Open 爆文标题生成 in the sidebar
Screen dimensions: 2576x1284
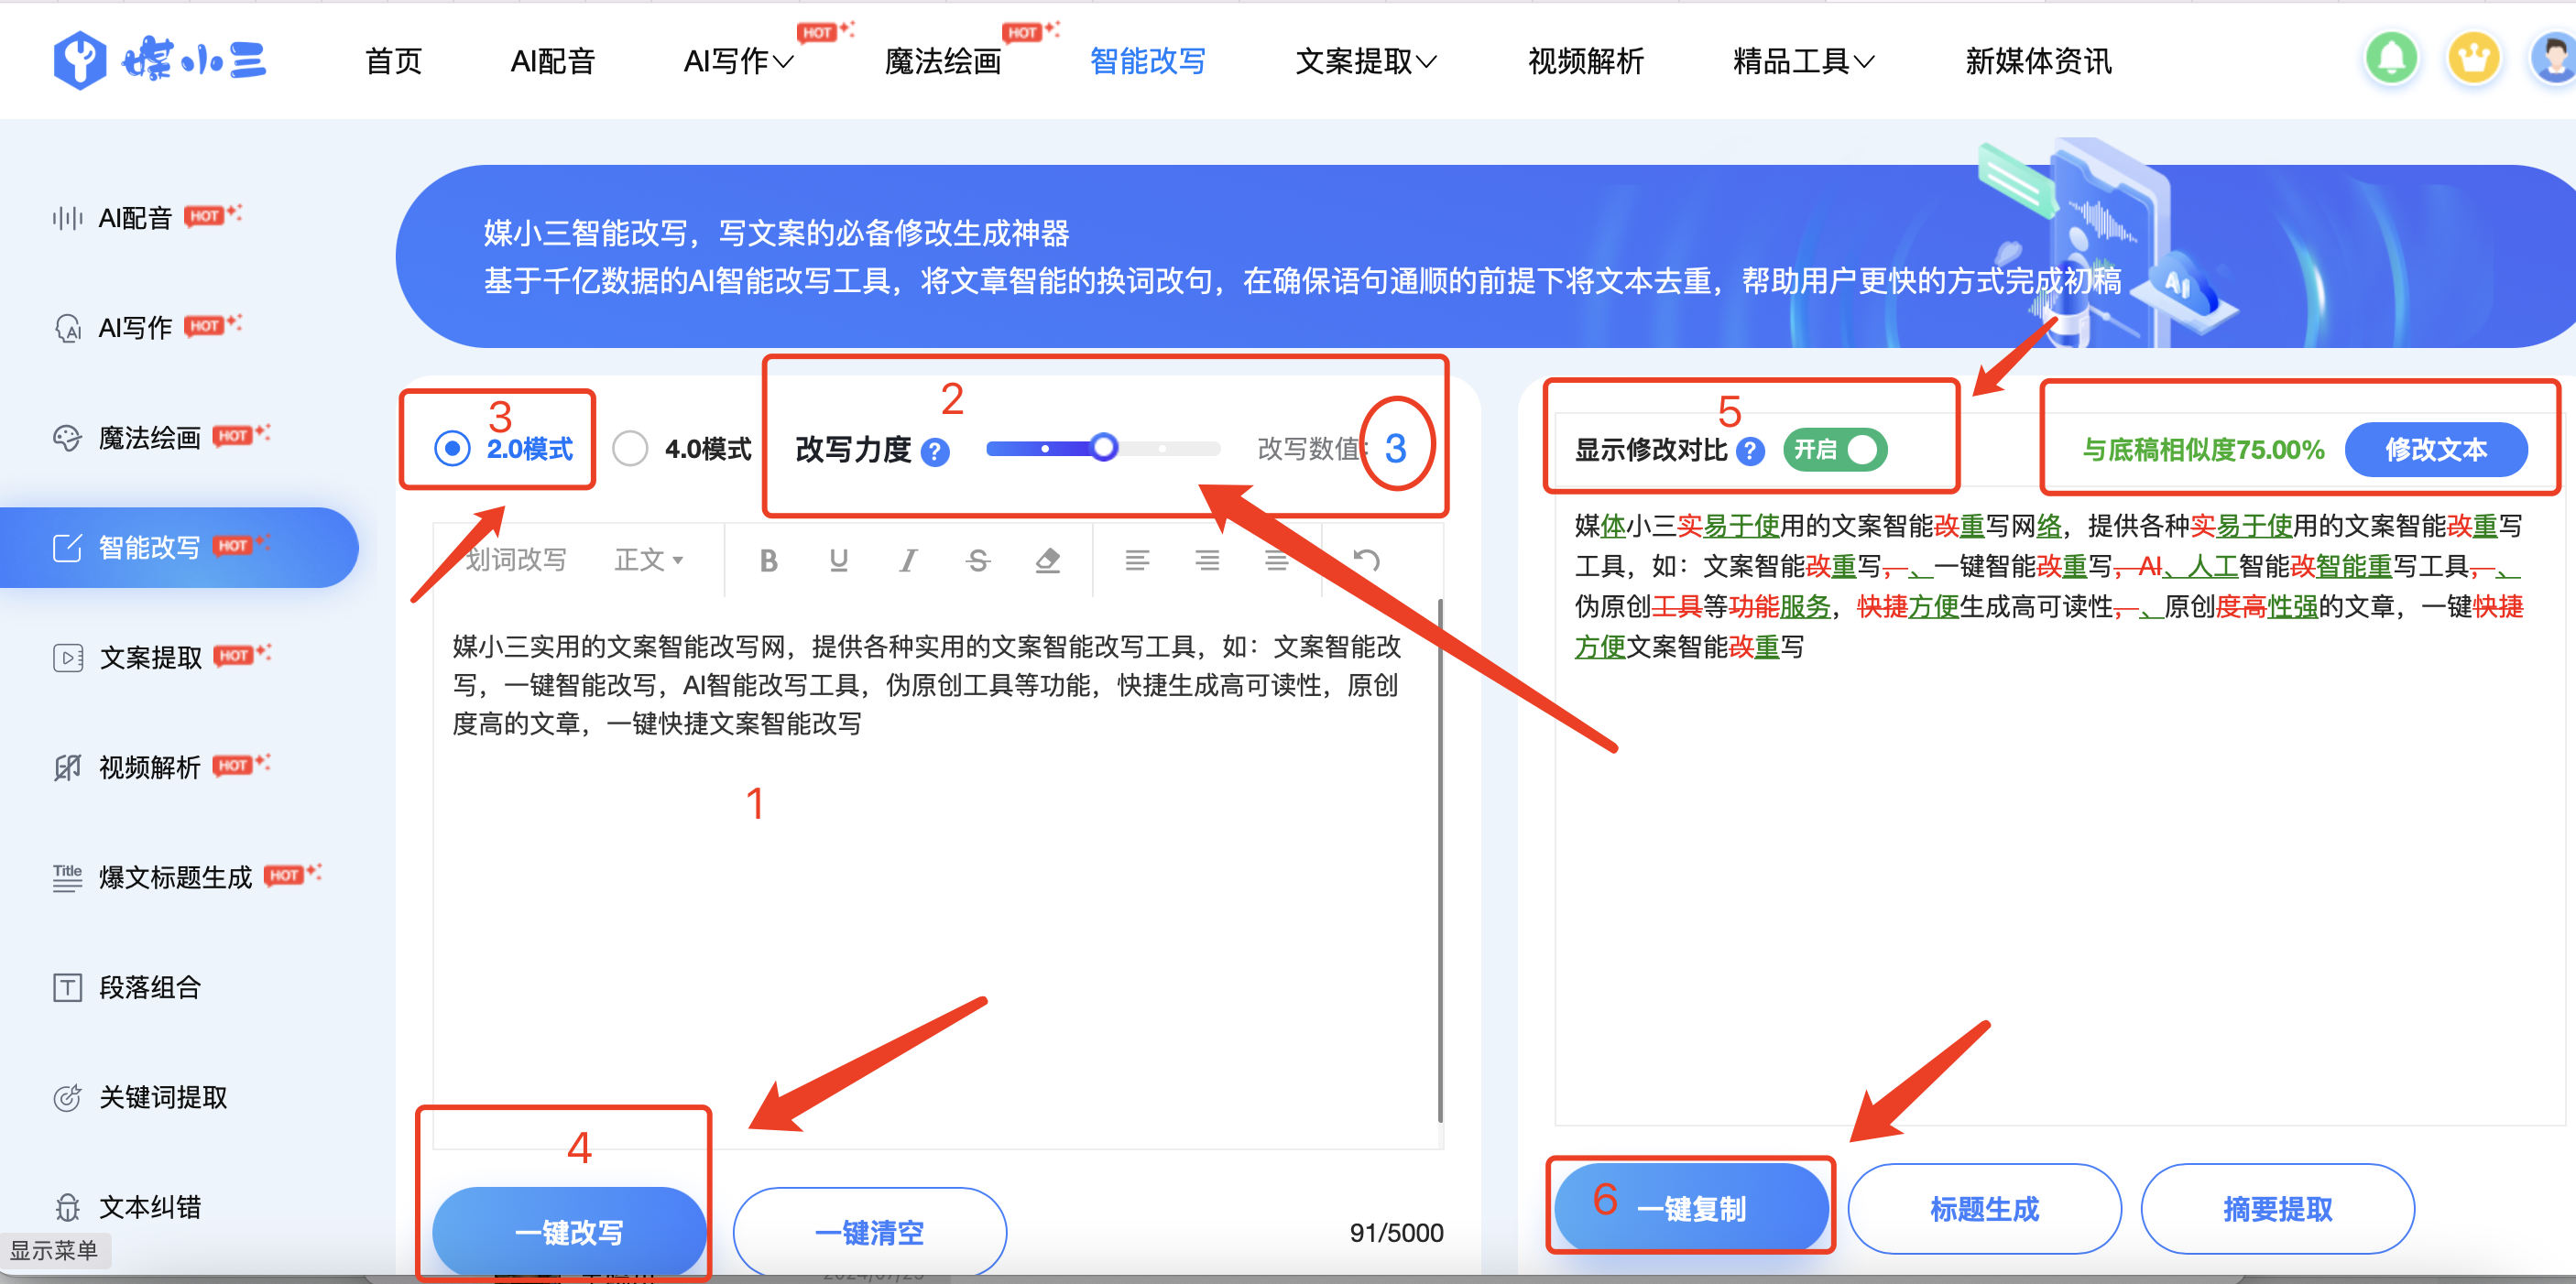pos(175,877)
